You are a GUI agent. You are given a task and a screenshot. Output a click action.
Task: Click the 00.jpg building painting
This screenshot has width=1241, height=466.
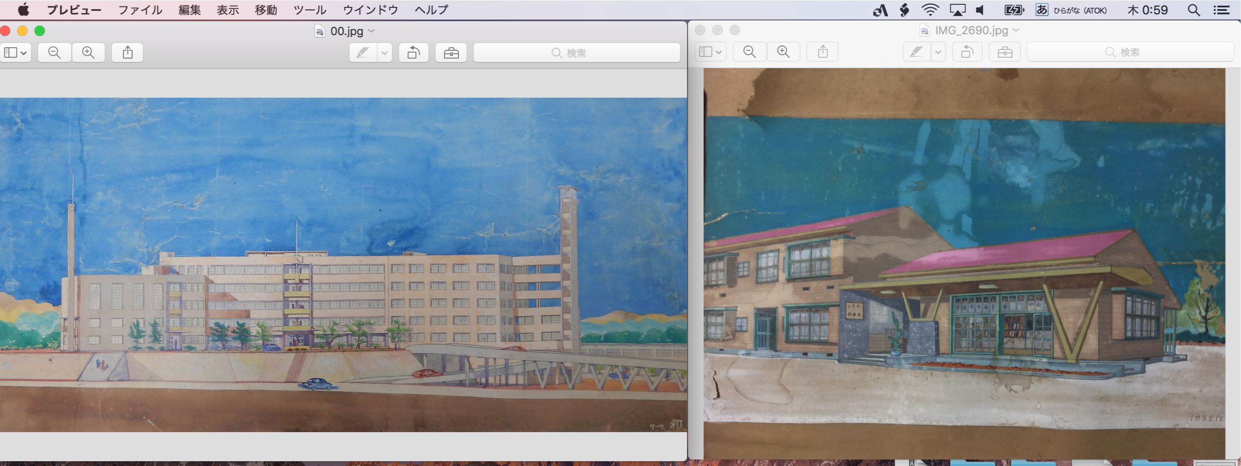[x=344, y=265]
